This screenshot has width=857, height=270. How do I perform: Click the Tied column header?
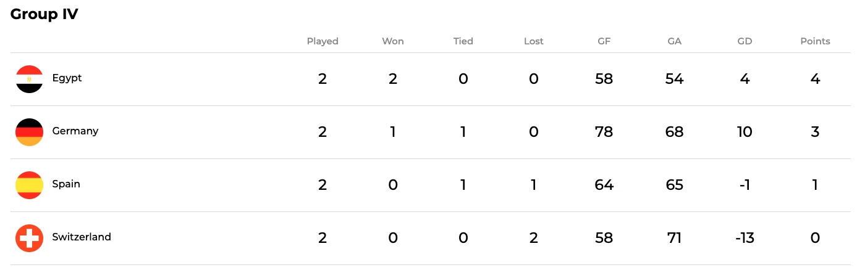tap(463, 41)
